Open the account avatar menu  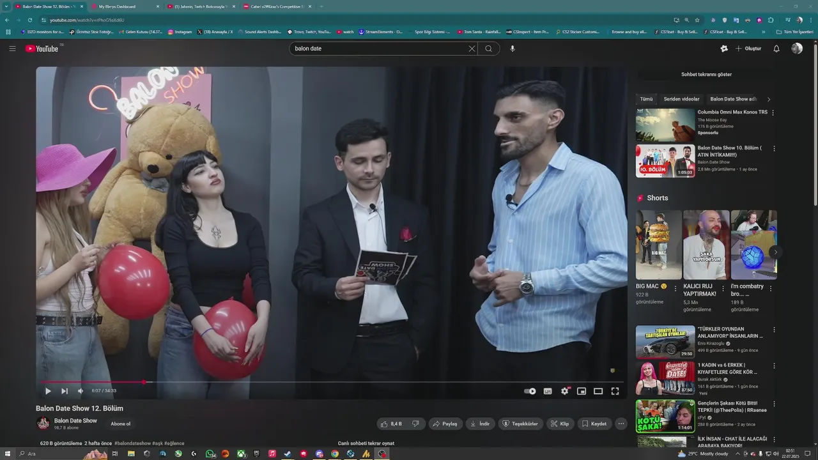click(x=797, y=49)
